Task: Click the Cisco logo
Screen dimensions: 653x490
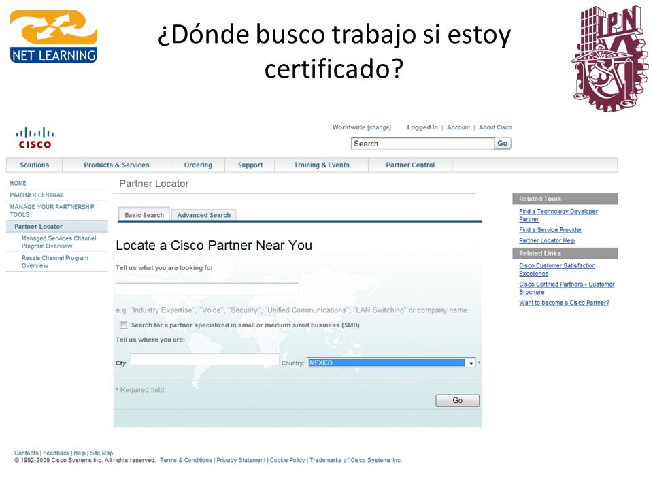Action: pyautogui.click(x=35, y=138)
